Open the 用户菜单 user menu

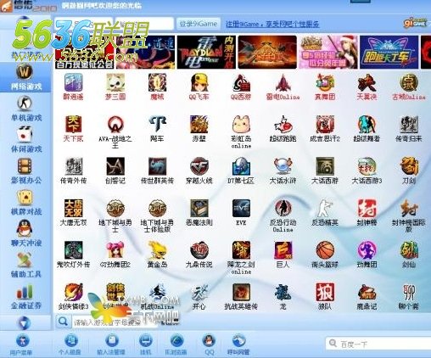21,344
